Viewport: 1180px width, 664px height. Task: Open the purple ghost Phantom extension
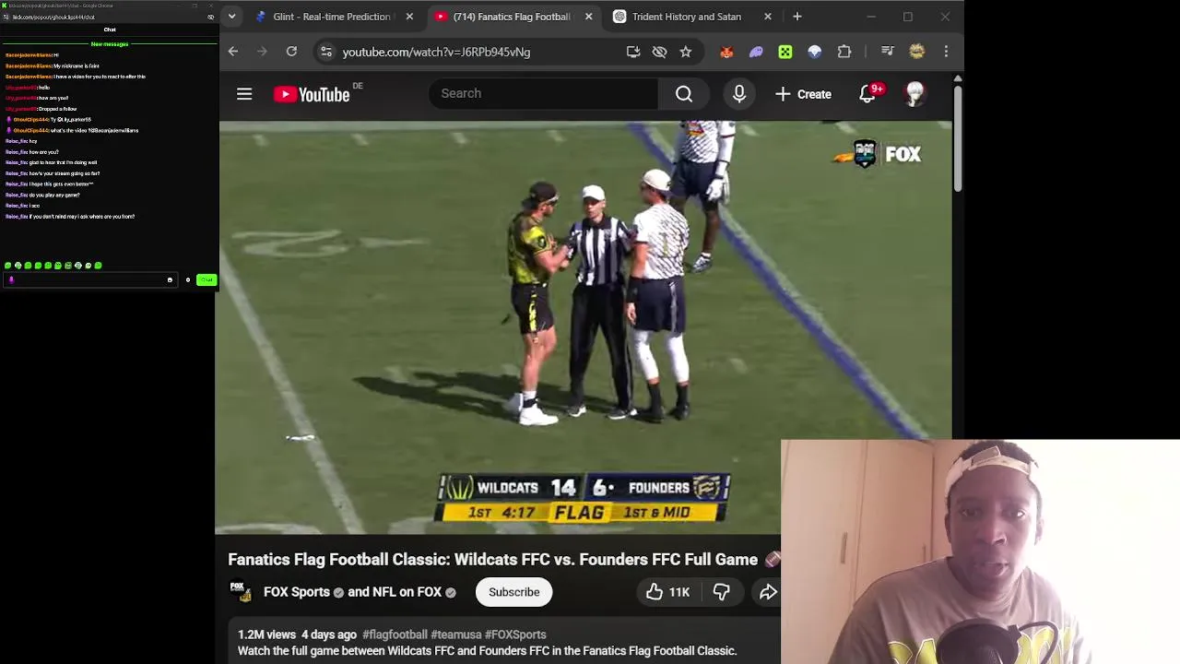pos(756,52)
